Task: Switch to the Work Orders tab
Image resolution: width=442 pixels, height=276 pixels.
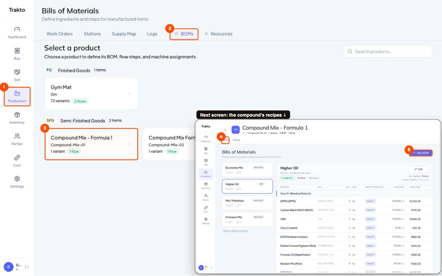Action: [59, 34]
